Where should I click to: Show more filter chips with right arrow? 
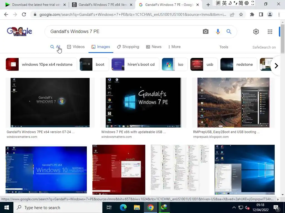(x=276, y=65)
